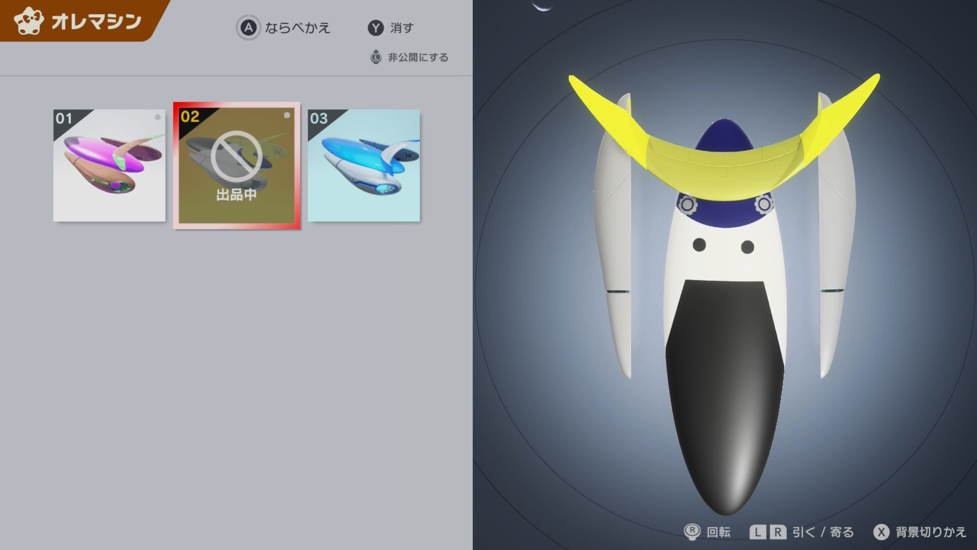The height and width of the screenshot is (550, 977).
Task: Click the A button icon for ならべかえ
Action: 248,28
